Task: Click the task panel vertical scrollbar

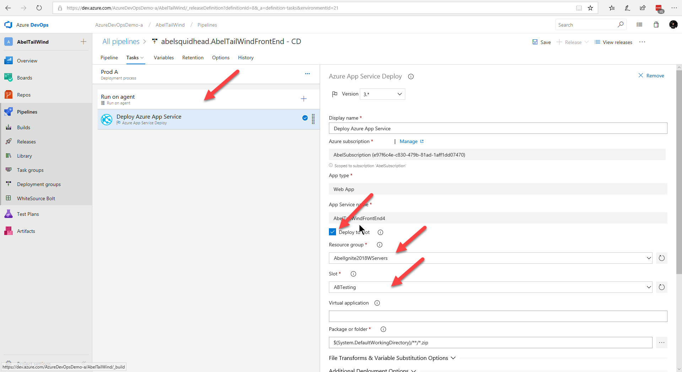Action: 679,172
